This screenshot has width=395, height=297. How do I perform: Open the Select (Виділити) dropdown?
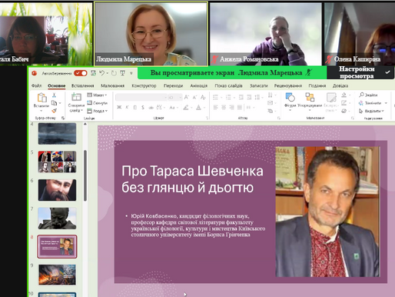371,111
